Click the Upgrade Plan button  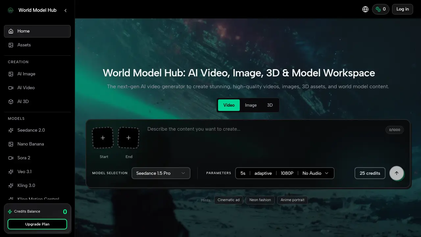tap(37, 224)
